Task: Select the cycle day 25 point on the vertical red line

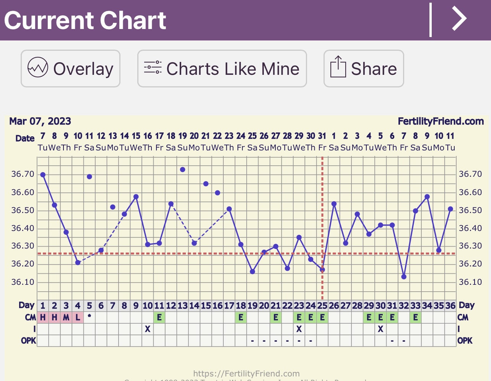Action: click(x=322, y=270)
